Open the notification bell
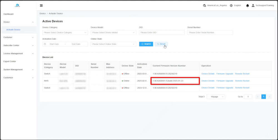 coord(247,6)
